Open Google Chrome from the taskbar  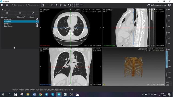(x=40, y=95)
